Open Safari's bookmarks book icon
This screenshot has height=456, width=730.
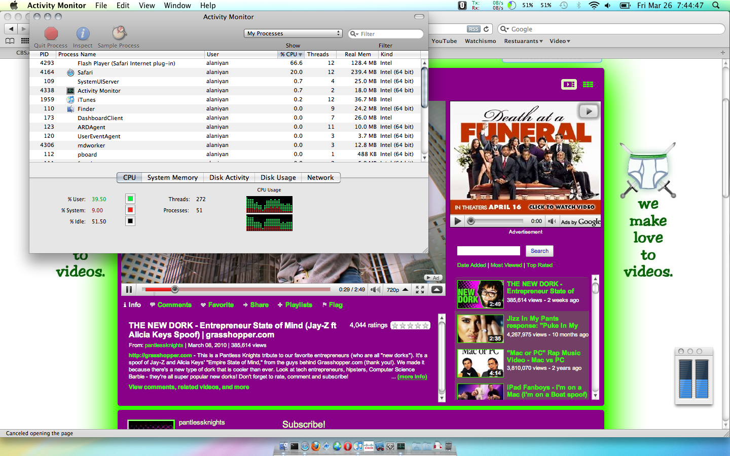[x=10, y=41]
